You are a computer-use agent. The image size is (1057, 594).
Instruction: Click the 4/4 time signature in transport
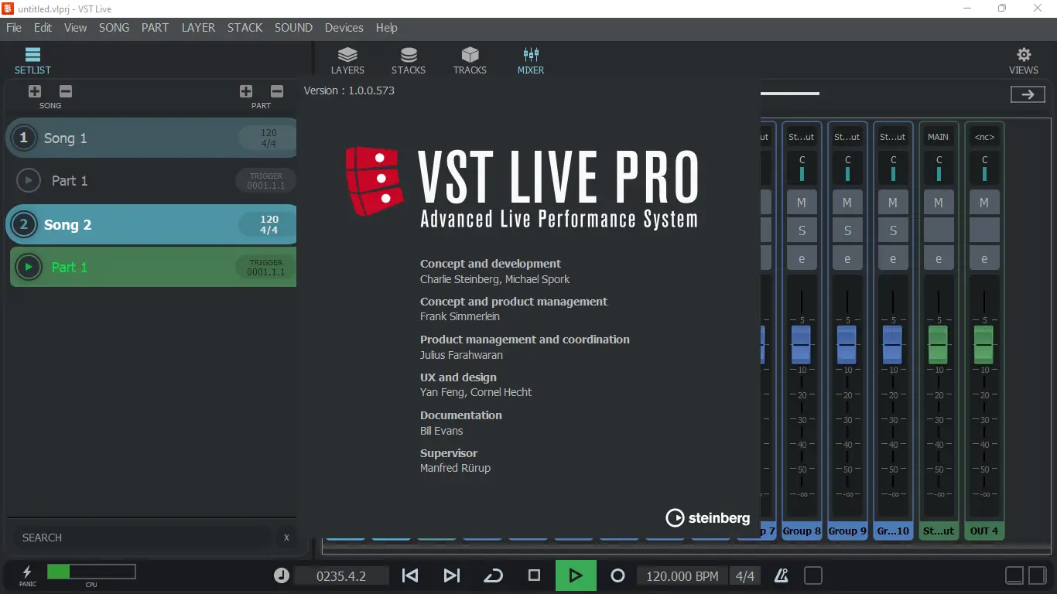[744, 576]
